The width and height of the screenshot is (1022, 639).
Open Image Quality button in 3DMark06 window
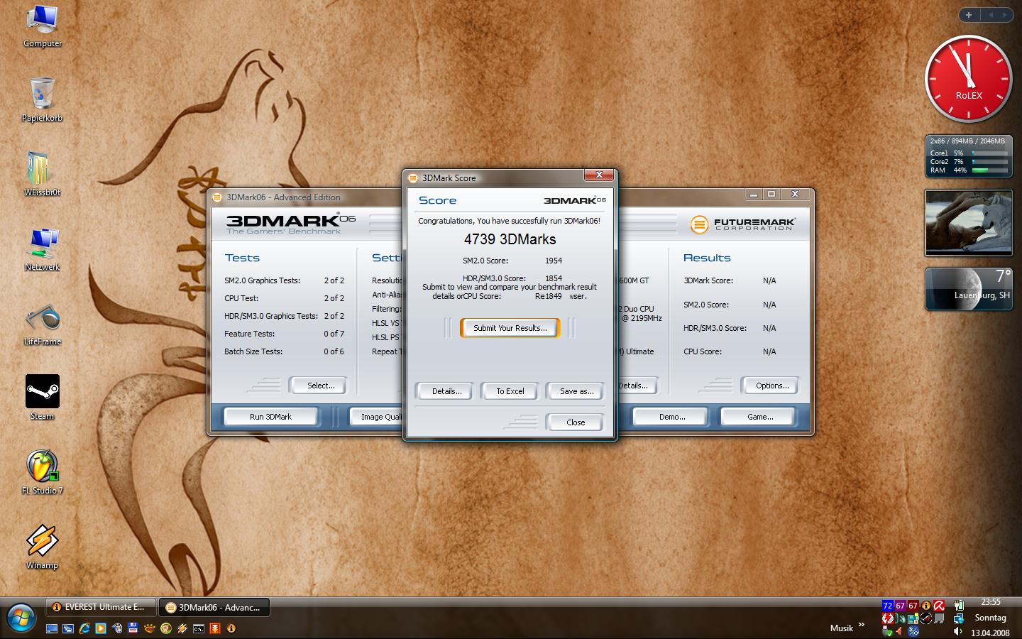pyautogui.click(x=376, y=417)
